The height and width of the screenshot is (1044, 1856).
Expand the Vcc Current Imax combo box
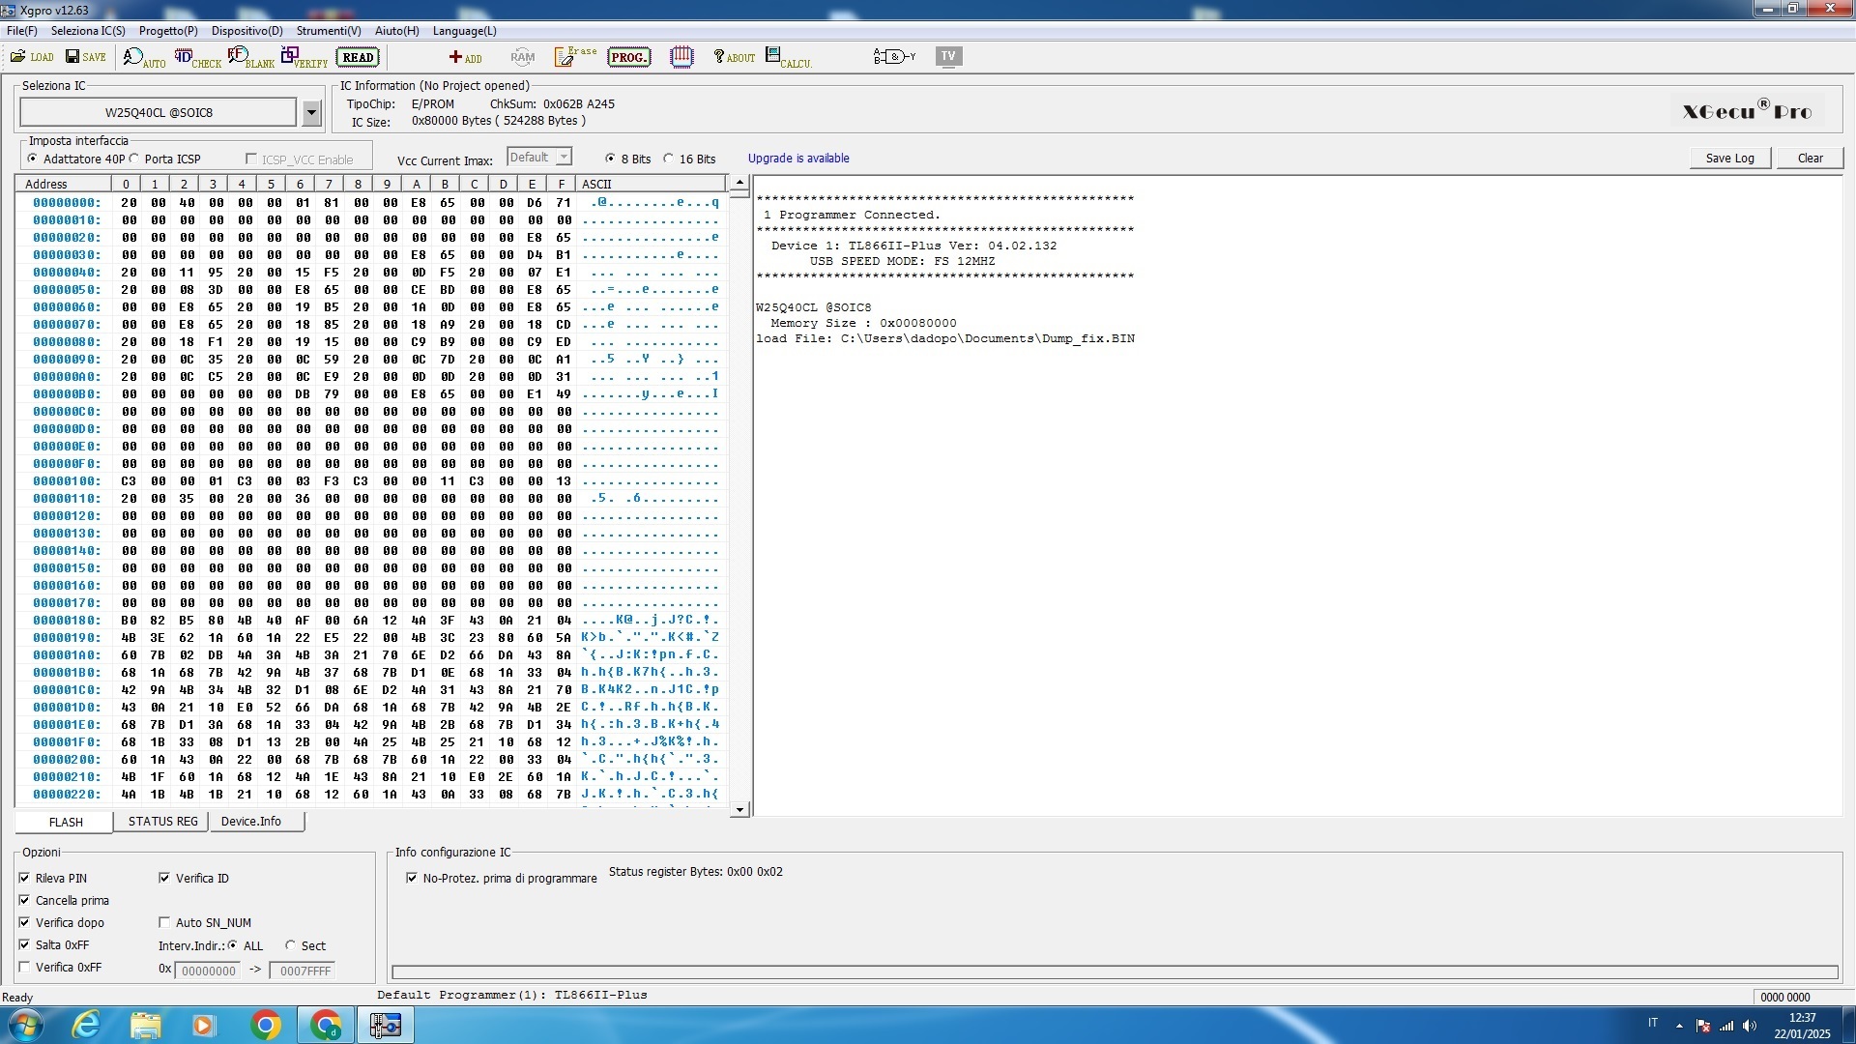564,157
